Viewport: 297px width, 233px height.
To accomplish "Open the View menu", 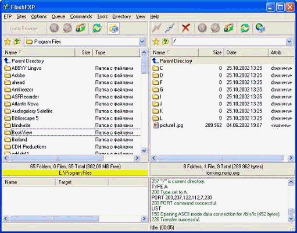I will tap(141, 17).
